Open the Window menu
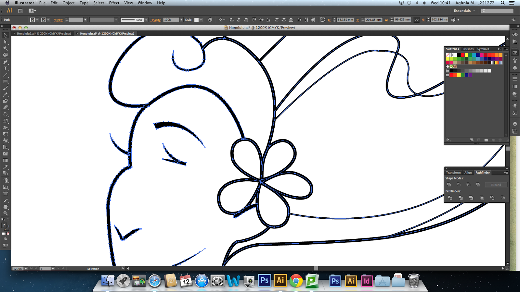 (145, 3)
